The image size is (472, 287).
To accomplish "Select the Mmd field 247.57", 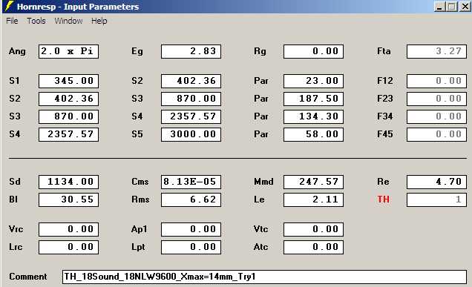I will point(313,182).
